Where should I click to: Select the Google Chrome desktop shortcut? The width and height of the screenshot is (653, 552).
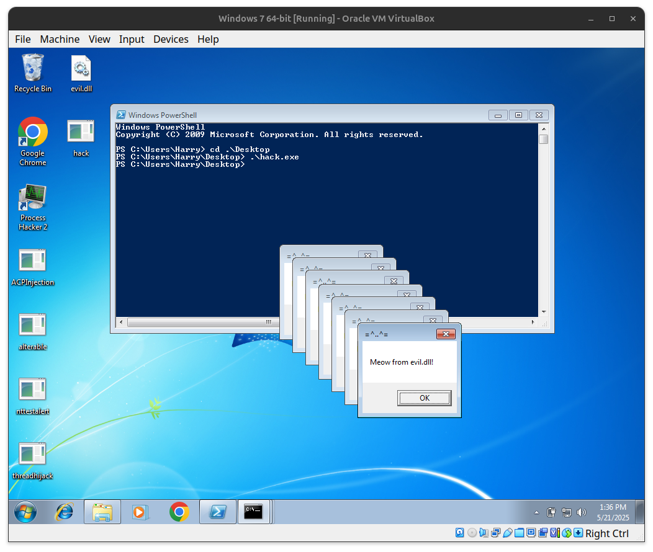(x=33, y=141)
